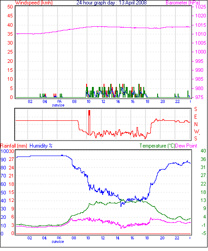Viewport: 208px width, 251px height.
Task: Click hour 18 on bottom graph axis
Action: (x=147, y=238)
